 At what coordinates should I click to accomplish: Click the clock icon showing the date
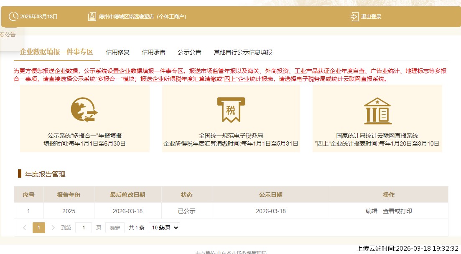tap(13, 17)
